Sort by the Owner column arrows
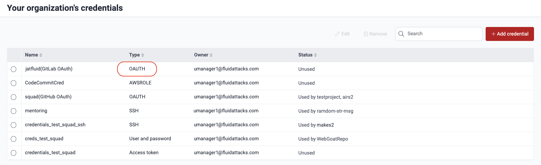The image size is (541, 165). [211, 55]
